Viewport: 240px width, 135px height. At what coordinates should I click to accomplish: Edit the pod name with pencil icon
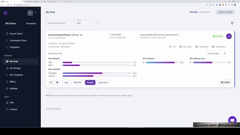81,35
